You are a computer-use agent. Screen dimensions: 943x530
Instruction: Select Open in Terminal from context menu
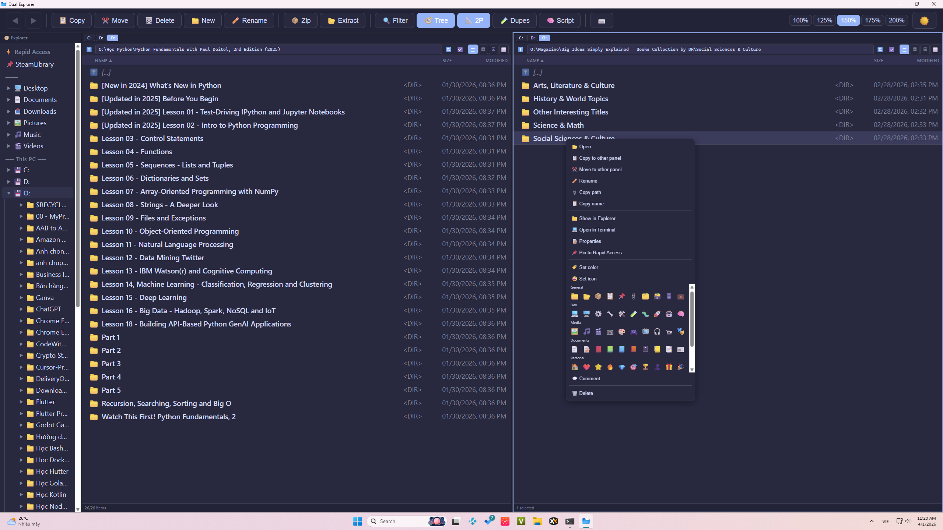pos(630,230)
